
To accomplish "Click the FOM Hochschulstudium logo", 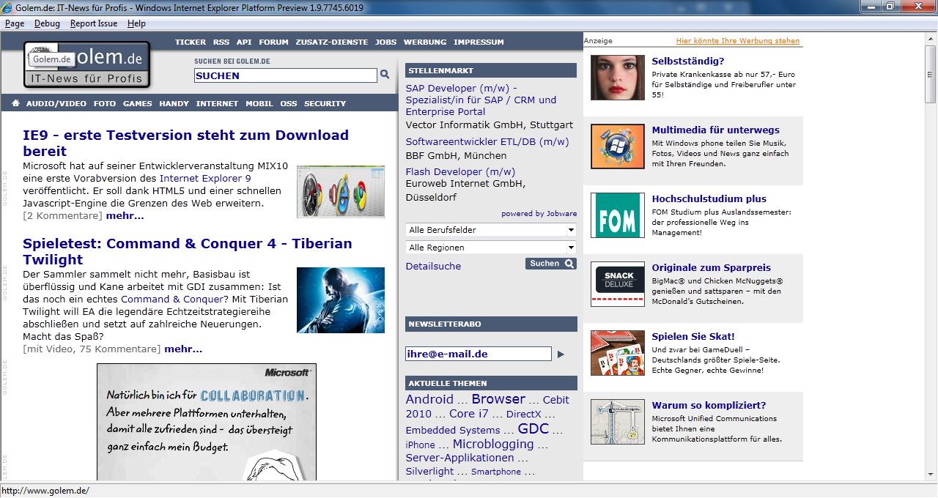I will tap(617, 216).
